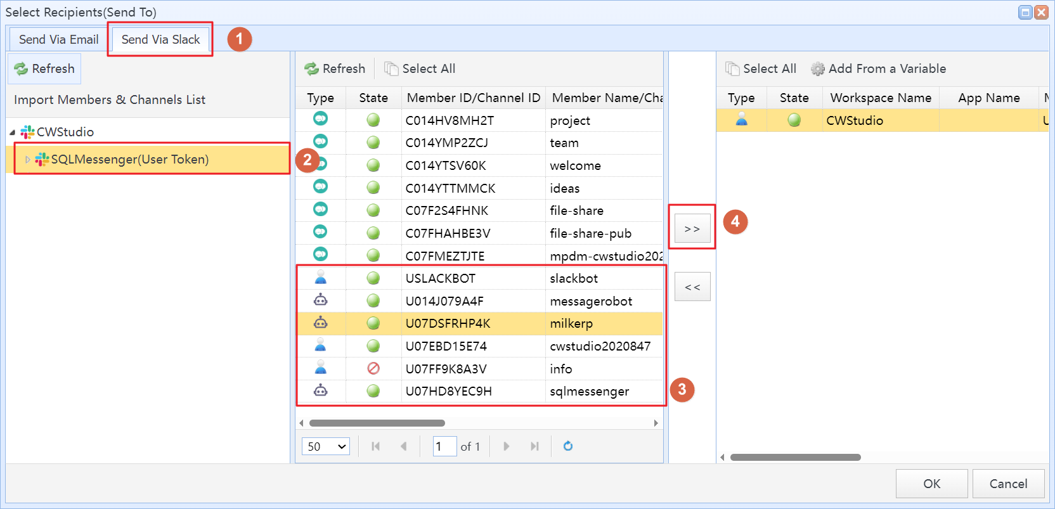1055x509 pixels.
Task: Select member ID C014HV8MH2T
Action: tap(450, 120)
